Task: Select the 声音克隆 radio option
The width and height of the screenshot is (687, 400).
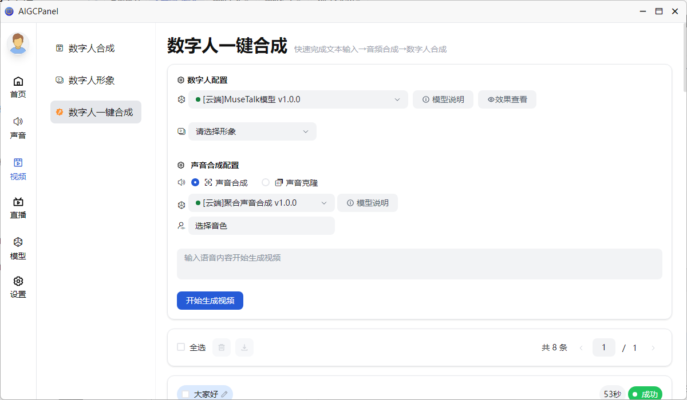Action: 266,182
